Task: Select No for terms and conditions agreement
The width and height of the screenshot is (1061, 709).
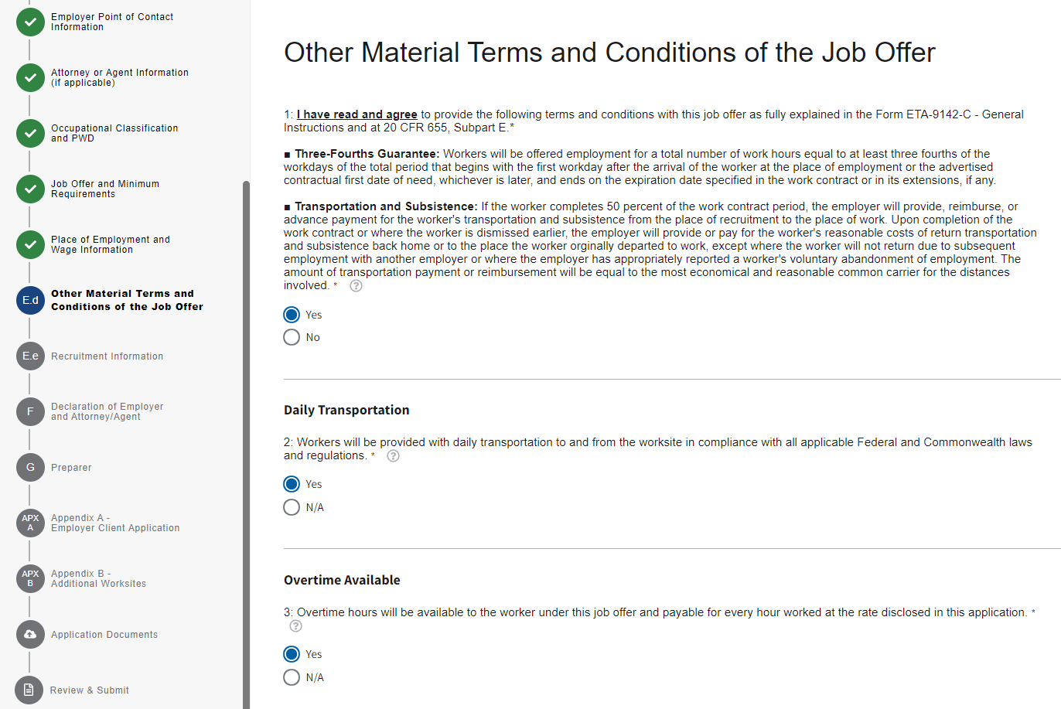Action: pos(292,337)
